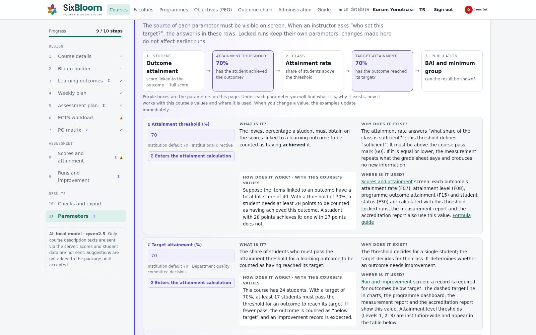Follow the Run and improvement link
Image resolution: width=536 pixels, height=335 pixels.
[386, 282]
